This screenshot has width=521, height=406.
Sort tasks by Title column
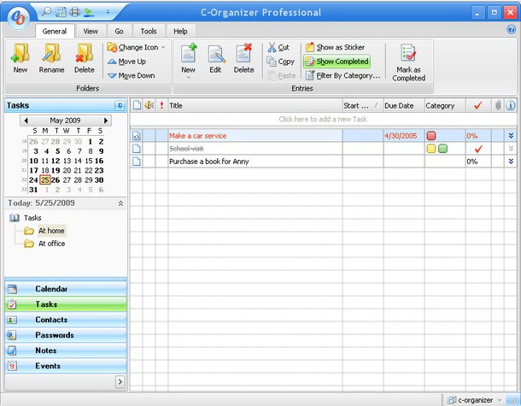[255, 106]
